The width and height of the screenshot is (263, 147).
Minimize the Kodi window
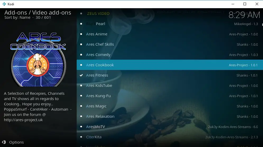pos(233,4)
